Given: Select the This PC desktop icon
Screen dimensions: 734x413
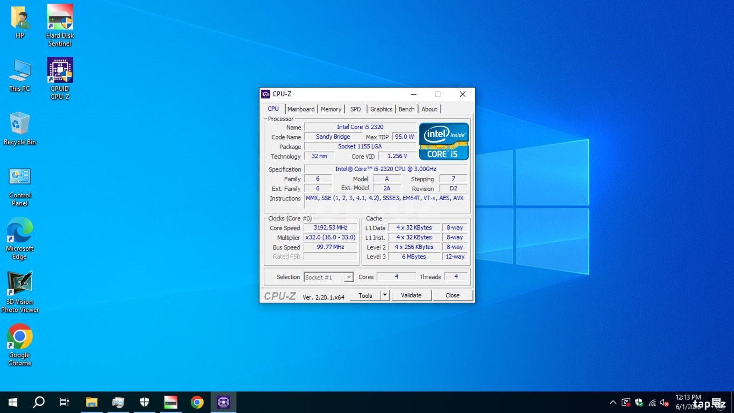Looking at the screenshot, I should 20,76.
